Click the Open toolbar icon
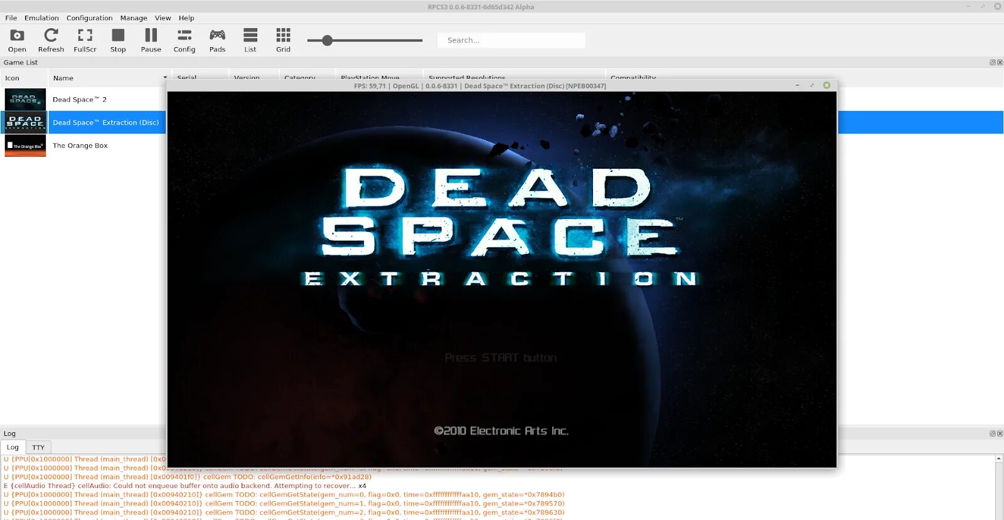This screenshot has width=1004, height=520. 17,41
